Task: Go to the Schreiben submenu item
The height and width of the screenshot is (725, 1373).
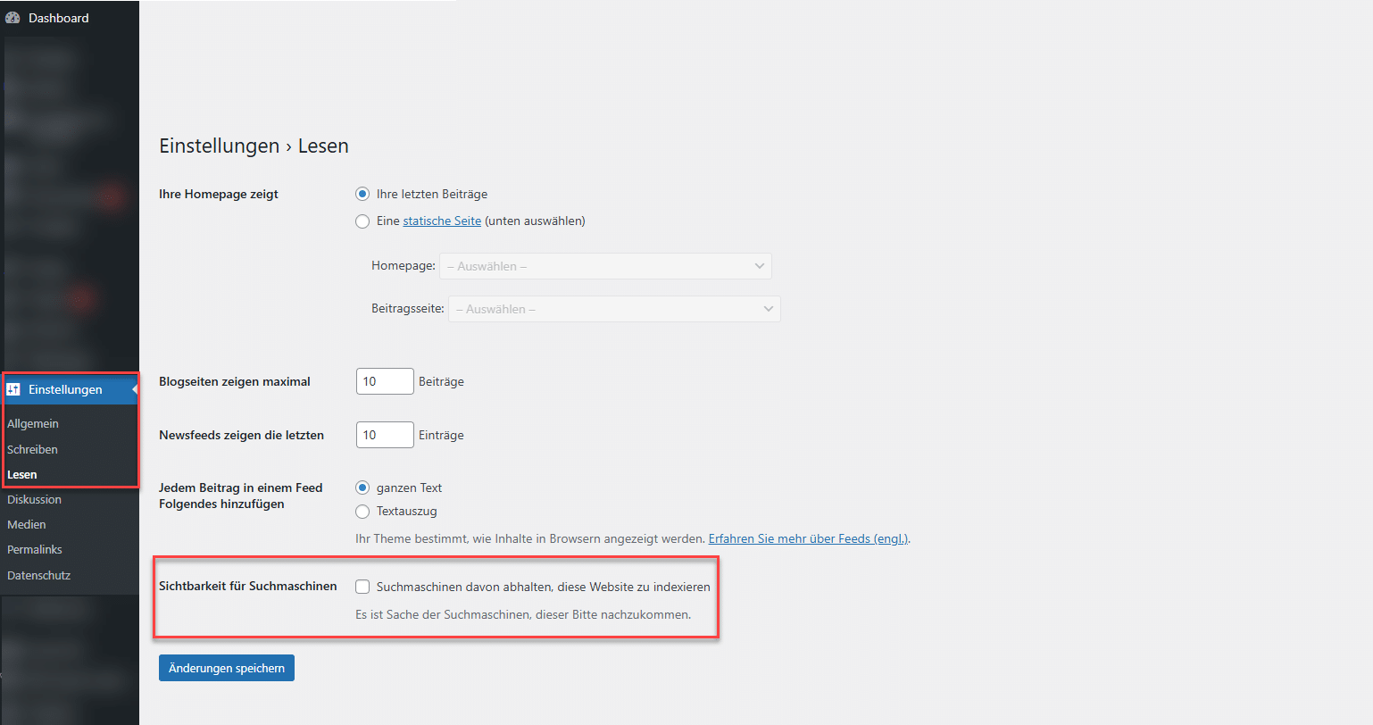Action: [32, 449]
